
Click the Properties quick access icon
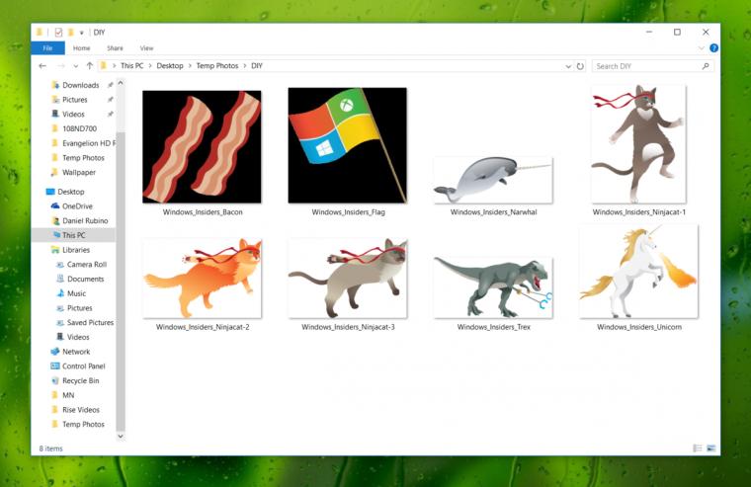tap(58, 32)
